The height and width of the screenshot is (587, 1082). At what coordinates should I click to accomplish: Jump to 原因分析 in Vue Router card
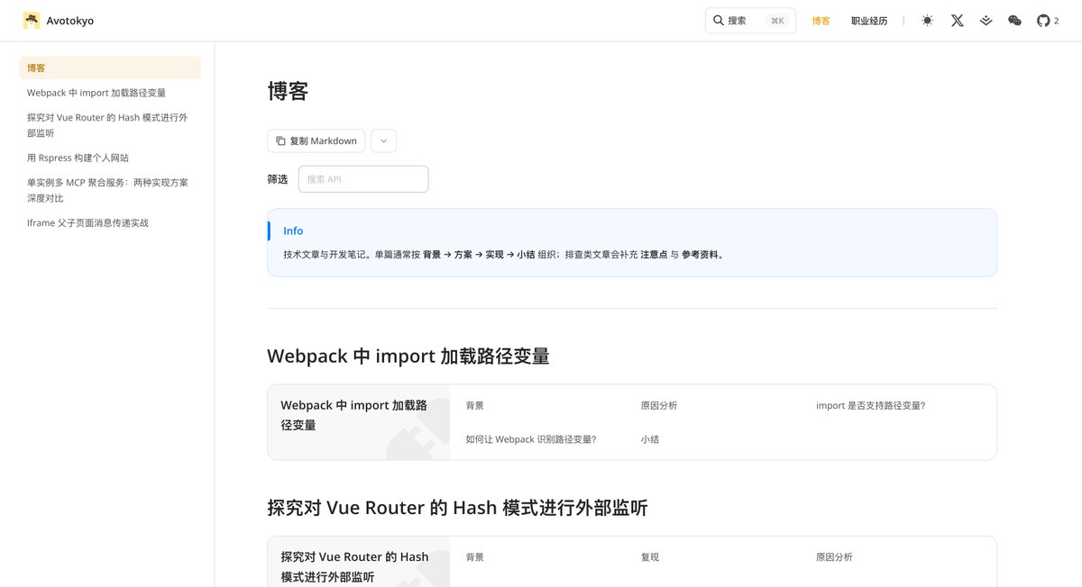834,557
